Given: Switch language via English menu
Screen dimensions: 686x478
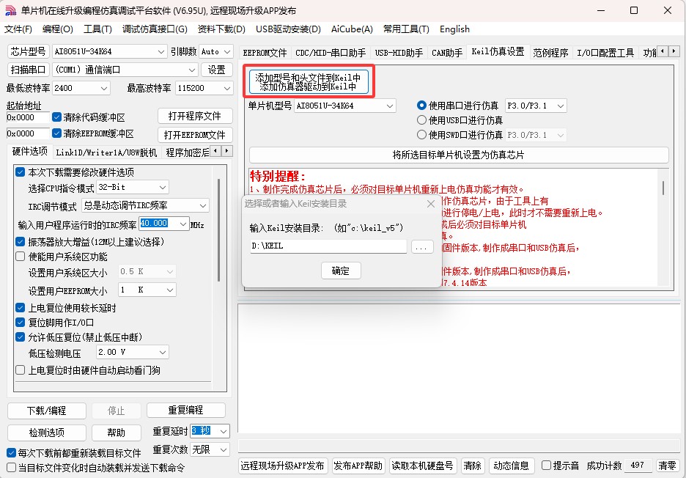Looking at the screenshot, I should coord(454,29).
